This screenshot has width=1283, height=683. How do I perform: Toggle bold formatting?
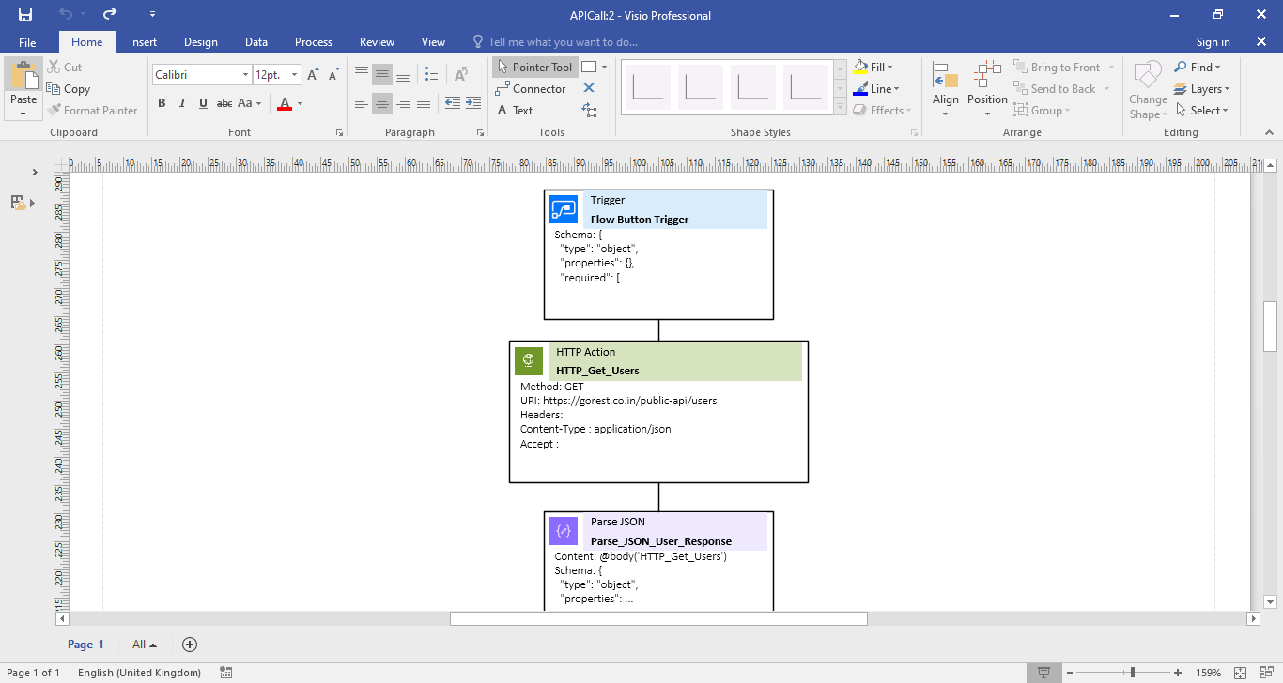(x=162, y=103)
